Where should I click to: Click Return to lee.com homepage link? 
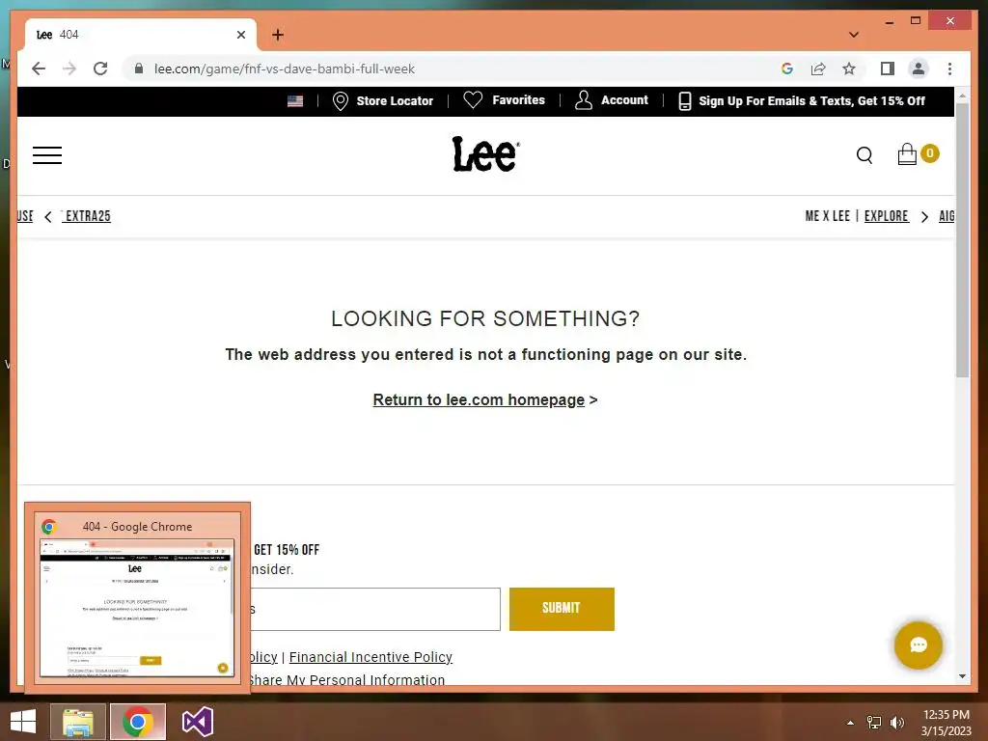coord(479,400)
